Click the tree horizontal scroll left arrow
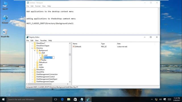 click(27, 84)
